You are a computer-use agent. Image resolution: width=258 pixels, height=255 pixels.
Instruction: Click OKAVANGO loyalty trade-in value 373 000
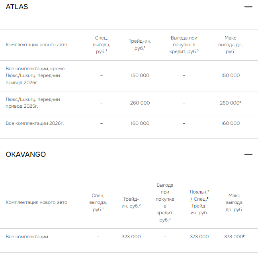(x=199, y=237)
